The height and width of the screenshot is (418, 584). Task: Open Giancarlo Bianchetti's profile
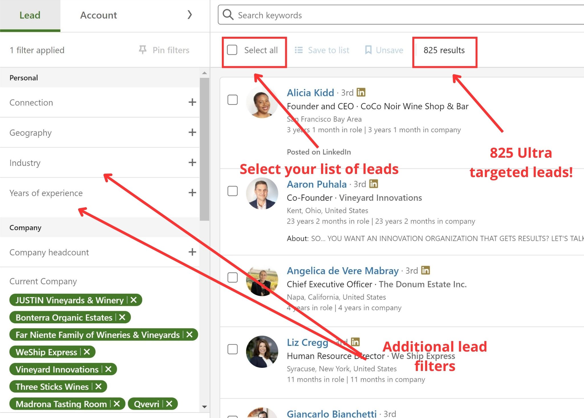click(x=331, y=413)
